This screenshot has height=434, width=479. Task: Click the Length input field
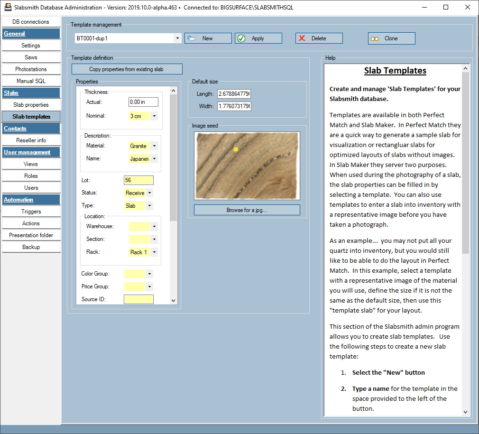[x=234, y=94]
